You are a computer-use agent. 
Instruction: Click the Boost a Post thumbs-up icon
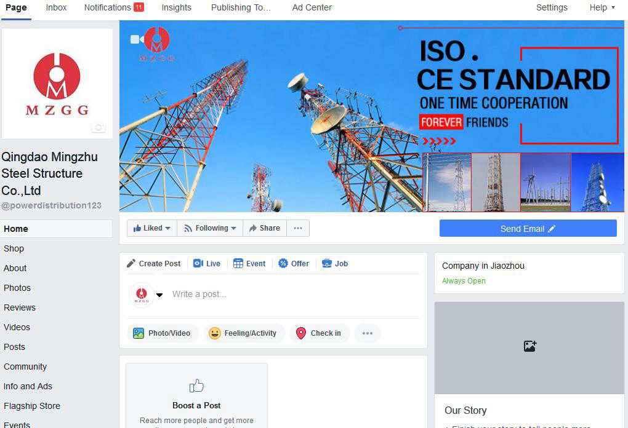196,386
